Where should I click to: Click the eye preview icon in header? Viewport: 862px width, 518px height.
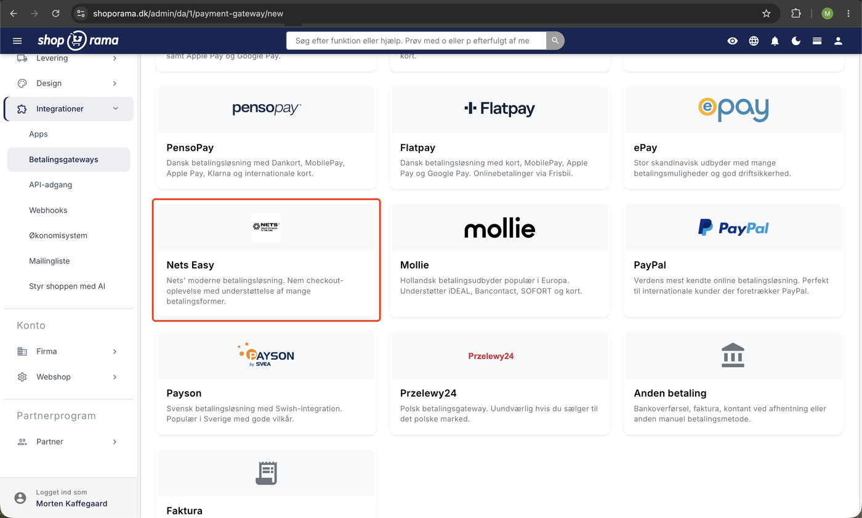733,41
